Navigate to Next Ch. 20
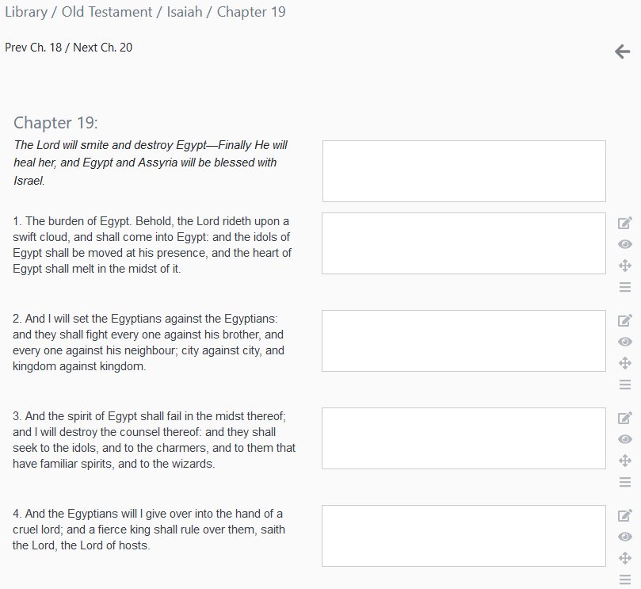 pos(103,48)
